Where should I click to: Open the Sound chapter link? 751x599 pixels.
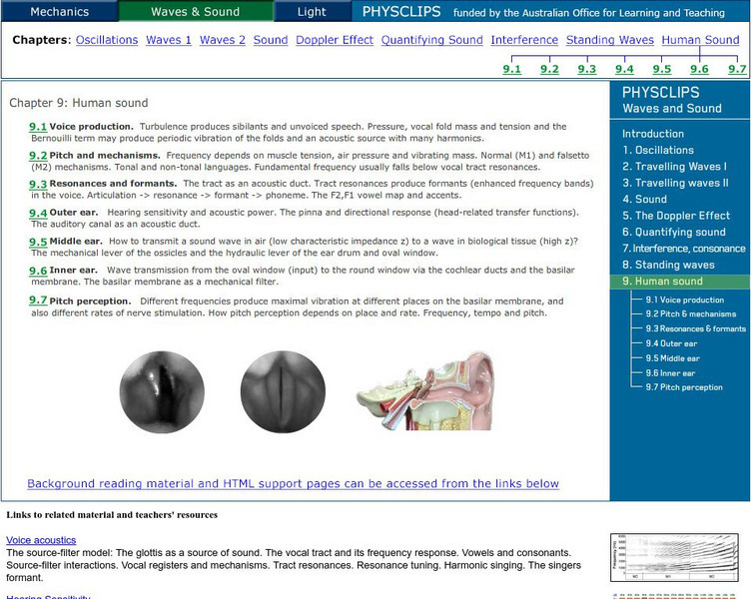(271, 40)
